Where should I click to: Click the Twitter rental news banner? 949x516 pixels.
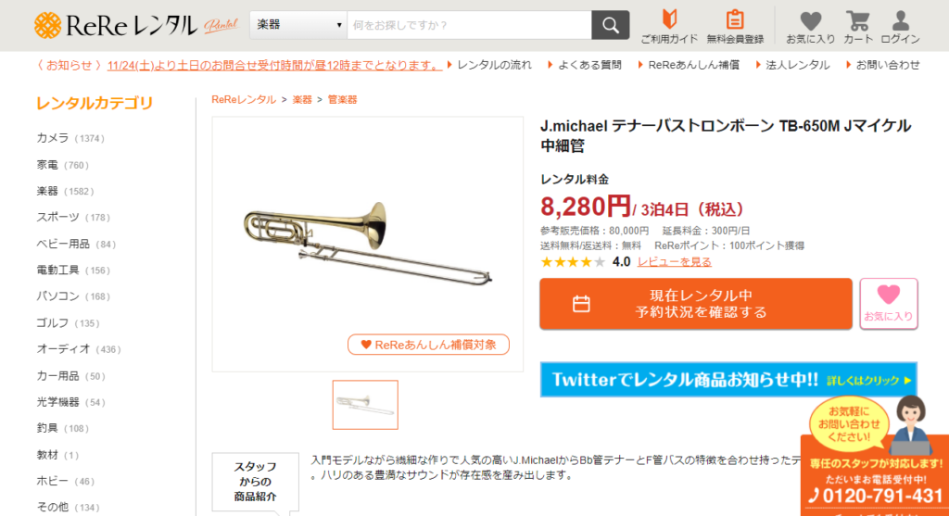(728, 380)
